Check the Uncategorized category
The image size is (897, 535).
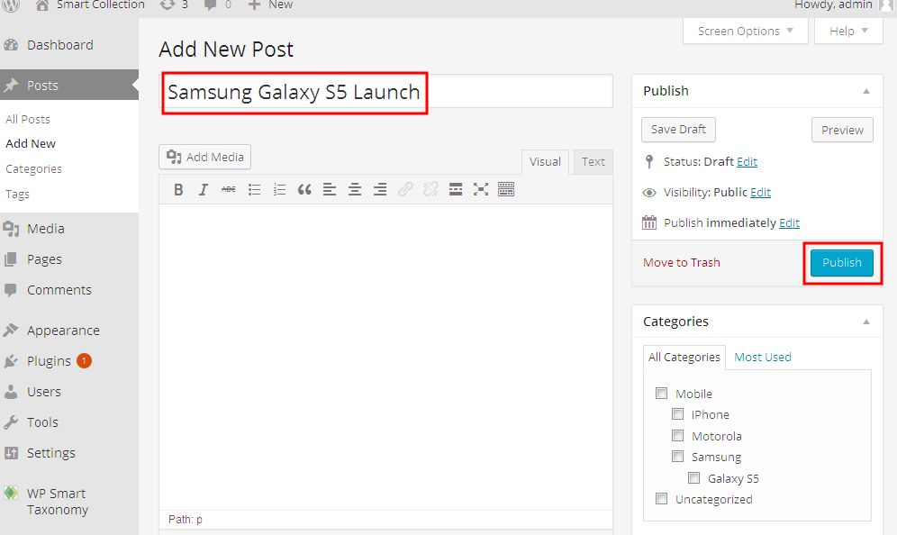pos(662,498)
